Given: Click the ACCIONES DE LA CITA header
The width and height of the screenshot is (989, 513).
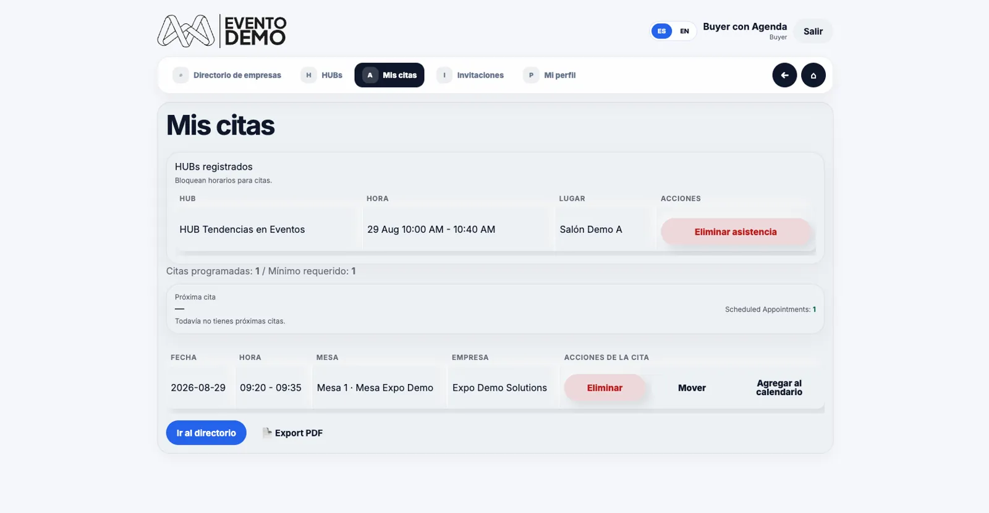Looking at the screenshot, I should 606,357.
